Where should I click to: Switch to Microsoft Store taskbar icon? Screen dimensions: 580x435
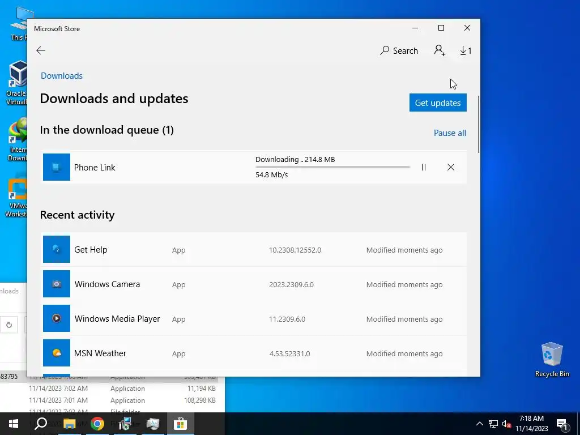pos(181,424)
